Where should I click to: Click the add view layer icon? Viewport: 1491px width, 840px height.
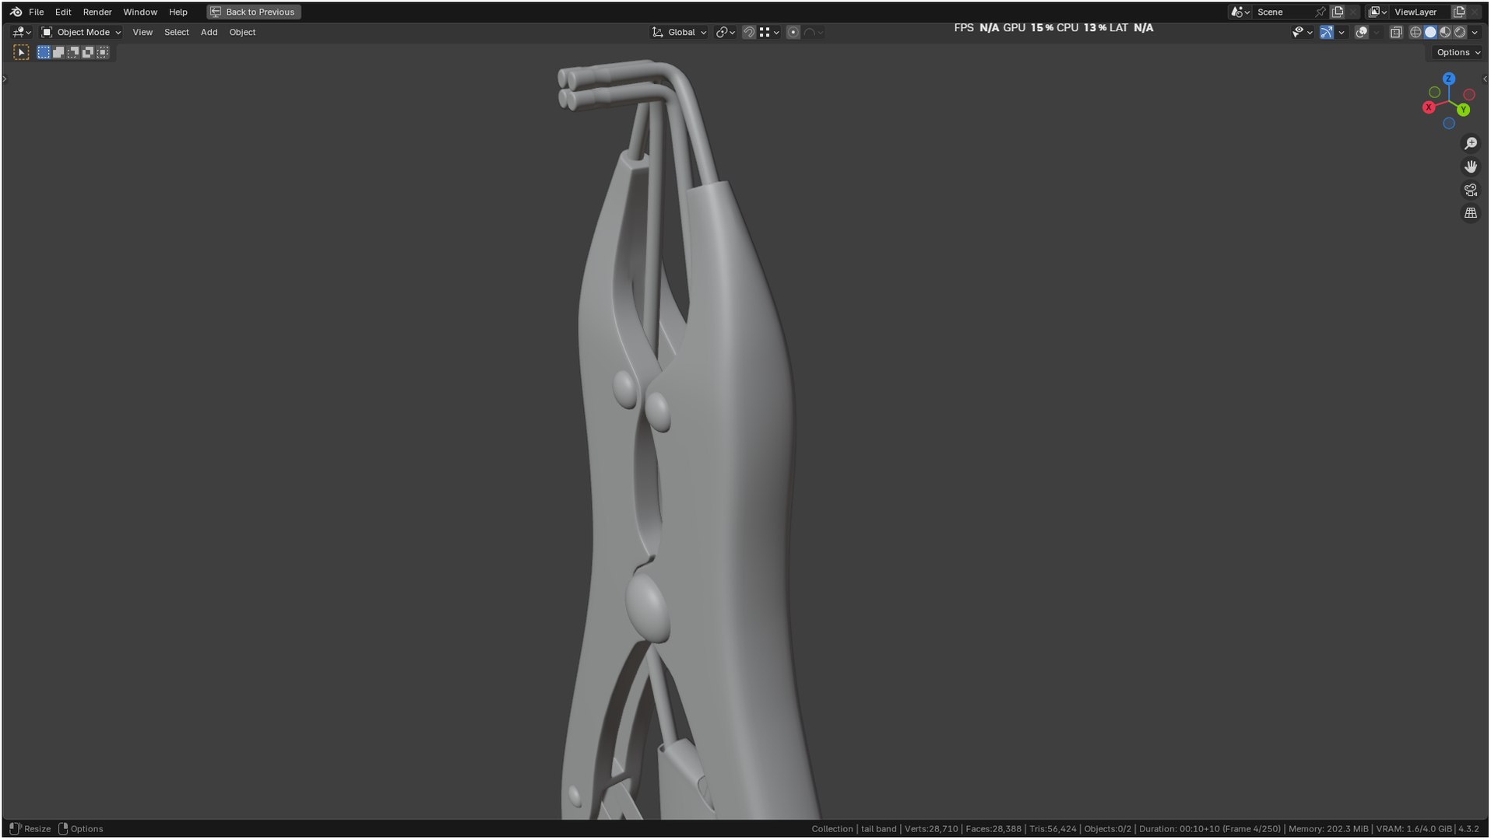(1460, 12)
